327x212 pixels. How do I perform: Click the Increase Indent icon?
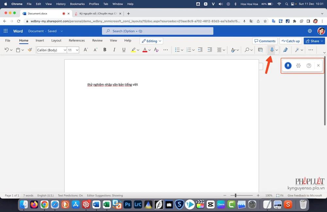pyautogui.click(x=210, y=50)
